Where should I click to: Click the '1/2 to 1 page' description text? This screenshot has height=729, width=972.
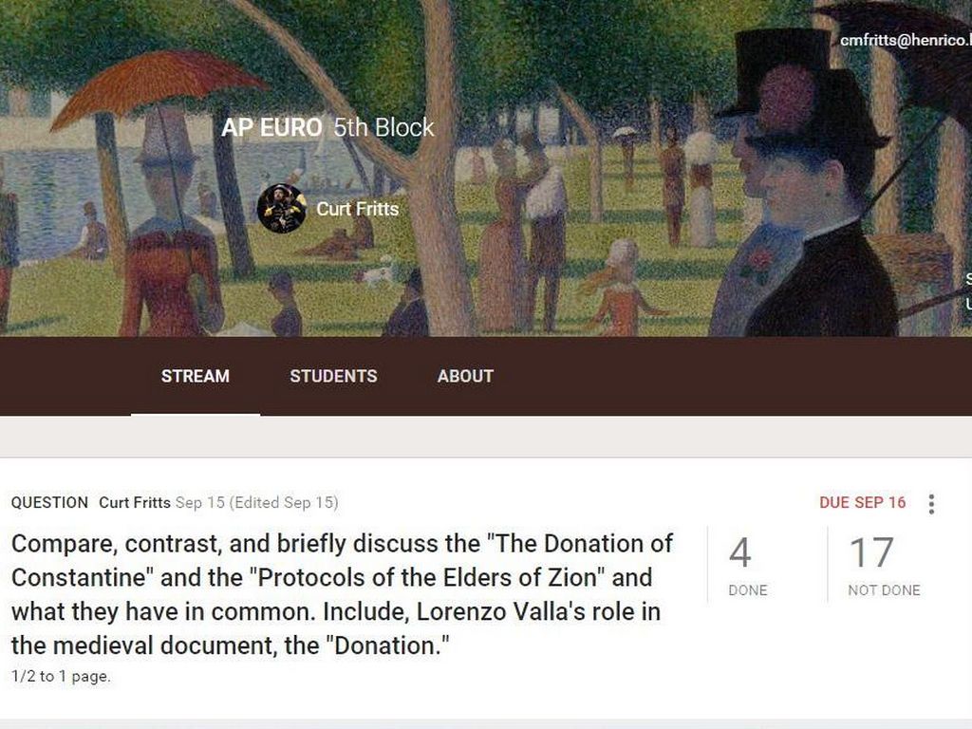61,676
